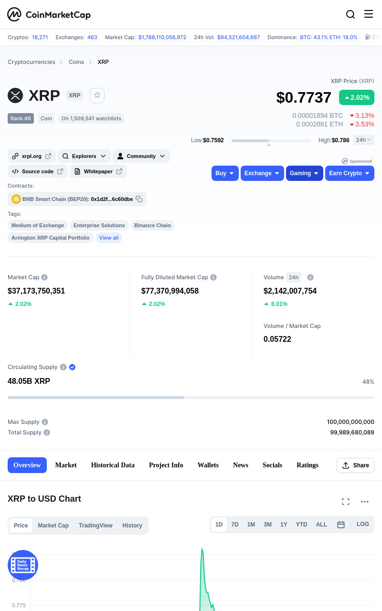Change the Volume 24h period selector

click(294, 277)
